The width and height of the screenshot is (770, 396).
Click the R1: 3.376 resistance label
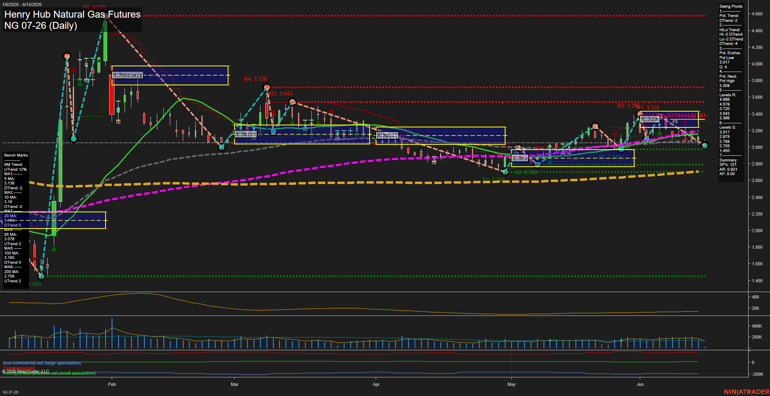[648, 108]
